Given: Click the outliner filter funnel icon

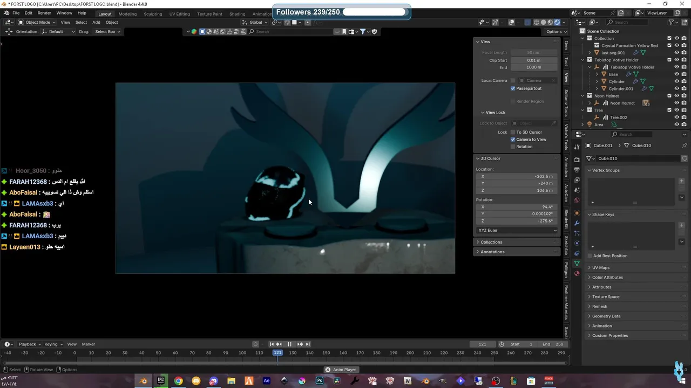Looking at the screenshot, I should tap(672, 22).
